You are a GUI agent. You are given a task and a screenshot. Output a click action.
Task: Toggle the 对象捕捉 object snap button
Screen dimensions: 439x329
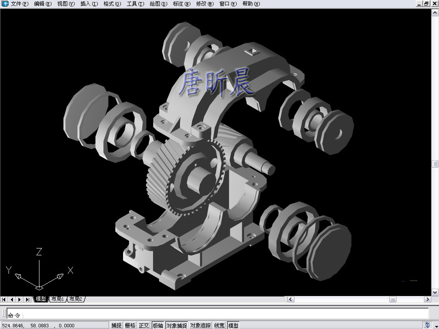(177, 326)
